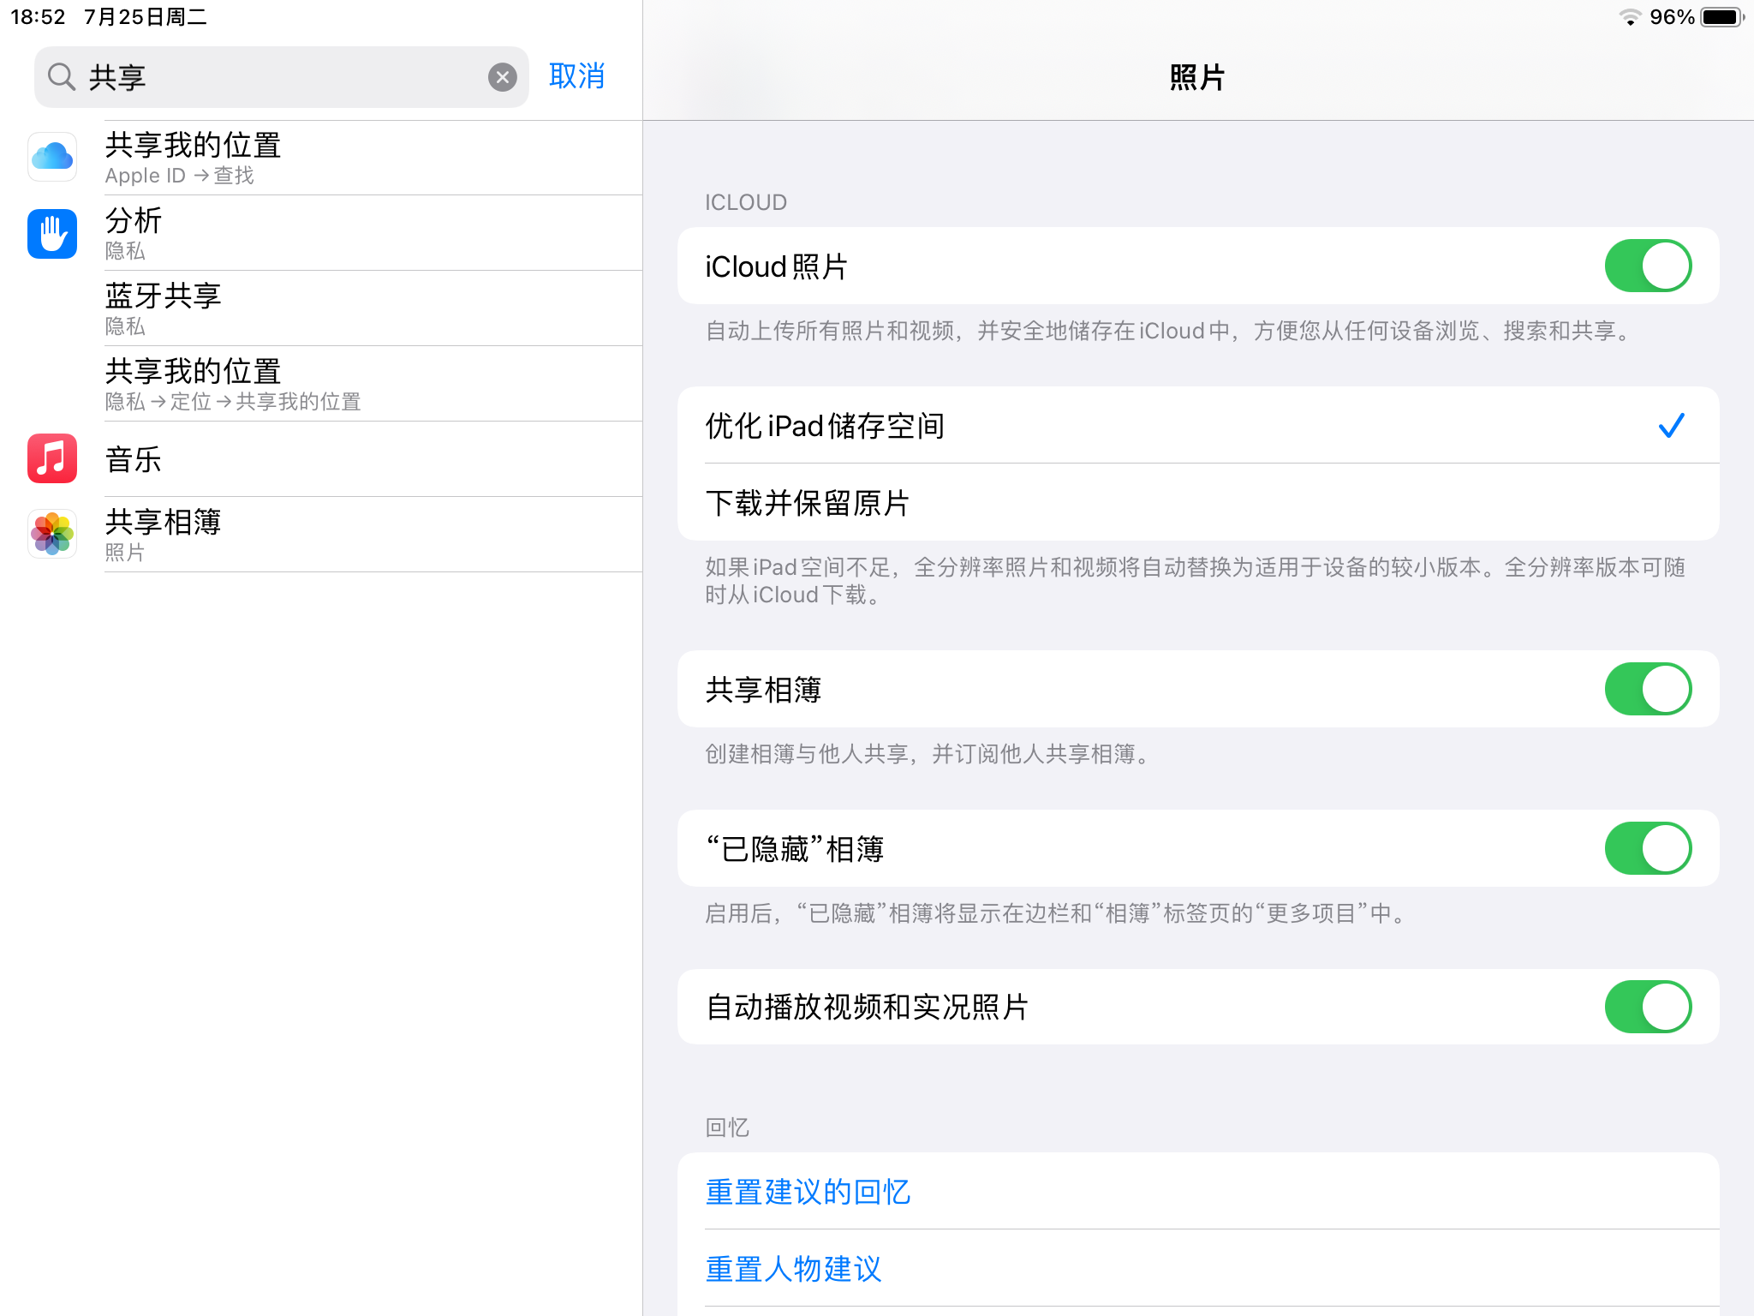Toggle the "已隐藏"相簿 switch

click(x=1648, y=848)
